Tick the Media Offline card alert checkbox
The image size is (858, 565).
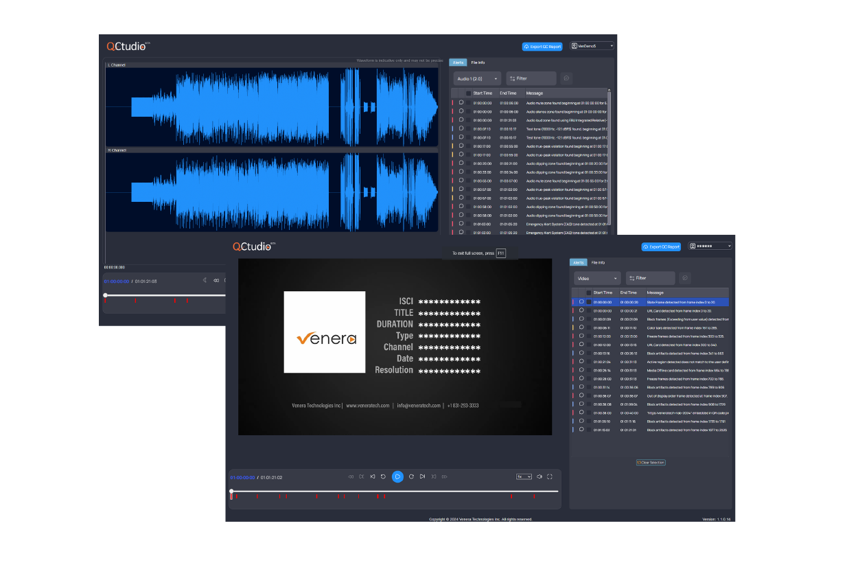pyautogui.click(x=589, y=370)
